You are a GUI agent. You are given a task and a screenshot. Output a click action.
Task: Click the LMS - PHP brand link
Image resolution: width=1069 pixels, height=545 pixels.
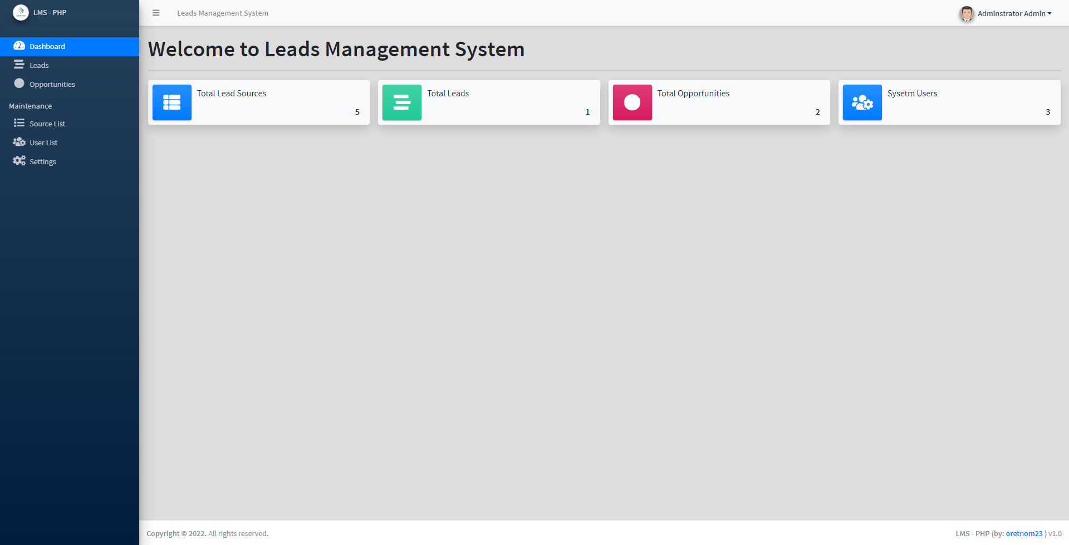pos(50,12)
